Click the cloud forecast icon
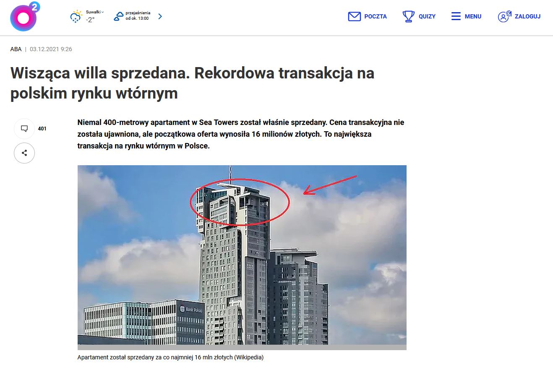The width and height of the screenshot is (553, 369). pos(119,17)
